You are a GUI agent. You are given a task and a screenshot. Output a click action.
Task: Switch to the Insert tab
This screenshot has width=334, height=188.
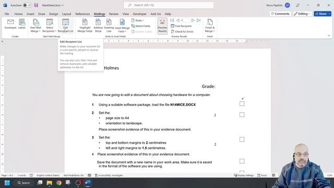pos(30,14)
